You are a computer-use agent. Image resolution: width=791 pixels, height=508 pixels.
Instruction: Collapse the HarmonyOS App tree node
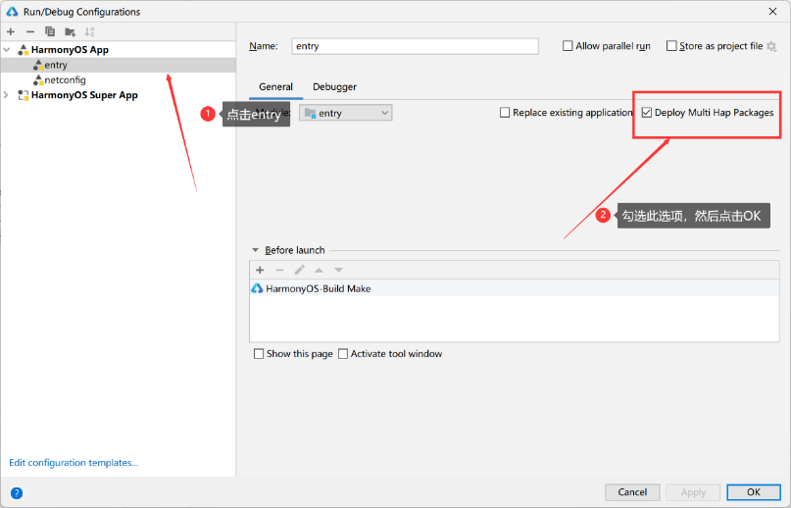[7, 49]
